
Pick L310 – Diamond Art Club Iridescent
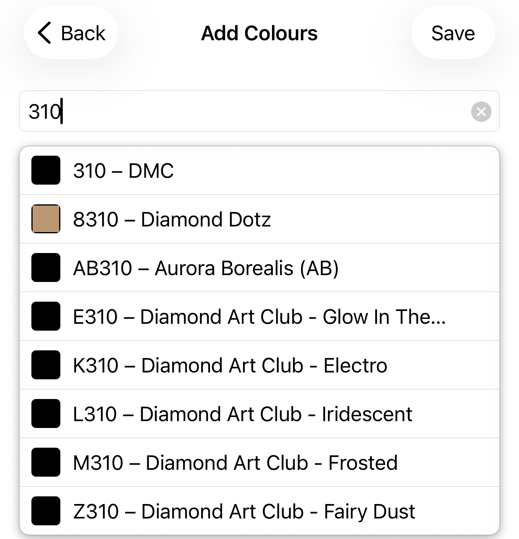point(242,414)
